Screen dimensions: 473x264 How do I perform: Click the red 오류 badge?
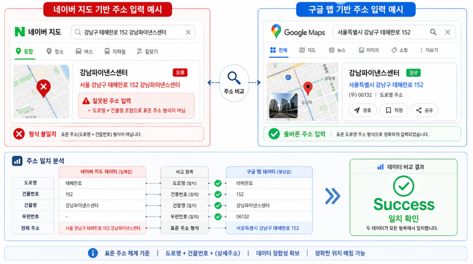tap(180, 73)
